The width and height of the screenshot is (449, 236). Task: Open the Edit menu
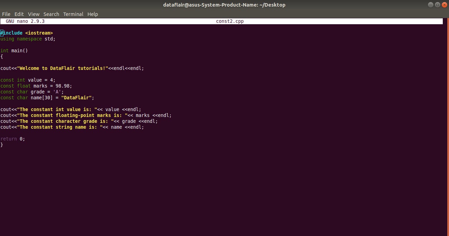coord(19,14)
